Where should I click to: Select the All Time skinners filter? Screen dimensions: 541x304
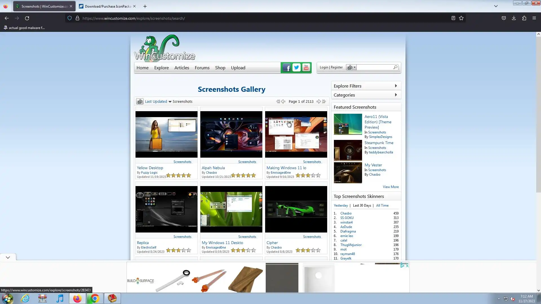pyautogui.click(x=382, y=205)
